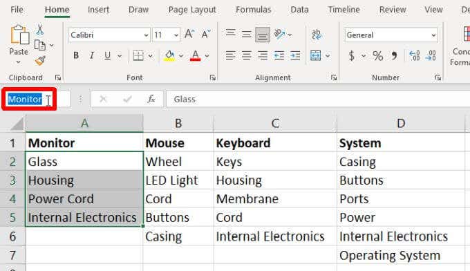Switch to the Review tab
The image size is (470, 271).
[393, 10]
